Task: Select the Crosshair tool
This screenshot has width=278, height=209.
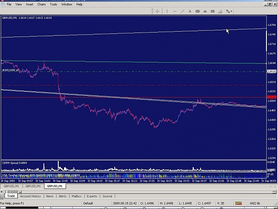Action: pos(157,12)
